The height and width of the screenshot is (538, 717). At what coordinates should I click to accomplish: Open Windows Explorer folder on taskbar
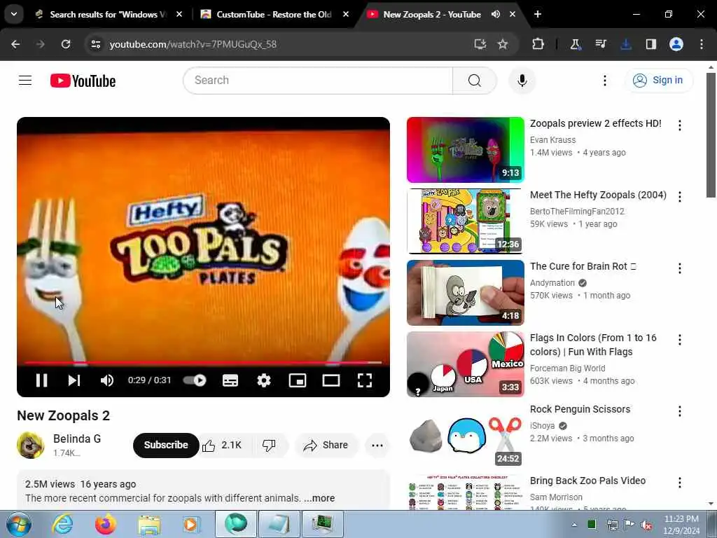(149, 524)
